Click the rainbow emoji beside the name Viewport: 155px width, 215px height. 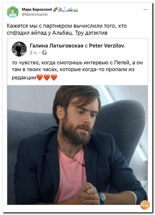click(x=55, y=9)
